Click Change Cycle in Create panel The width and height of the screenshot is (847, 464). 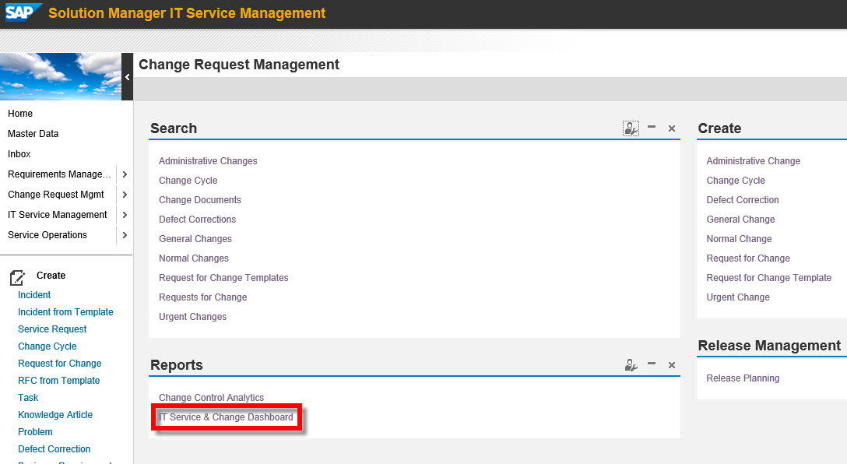736,181
